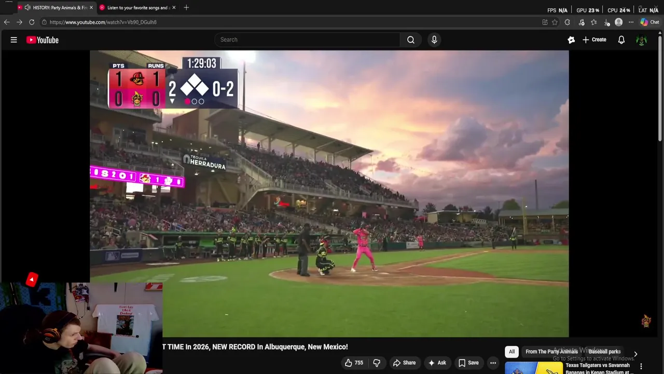The image size is (664, 374).
Task: Open the browser extensions puzzle icon
Action: point(568,22)
